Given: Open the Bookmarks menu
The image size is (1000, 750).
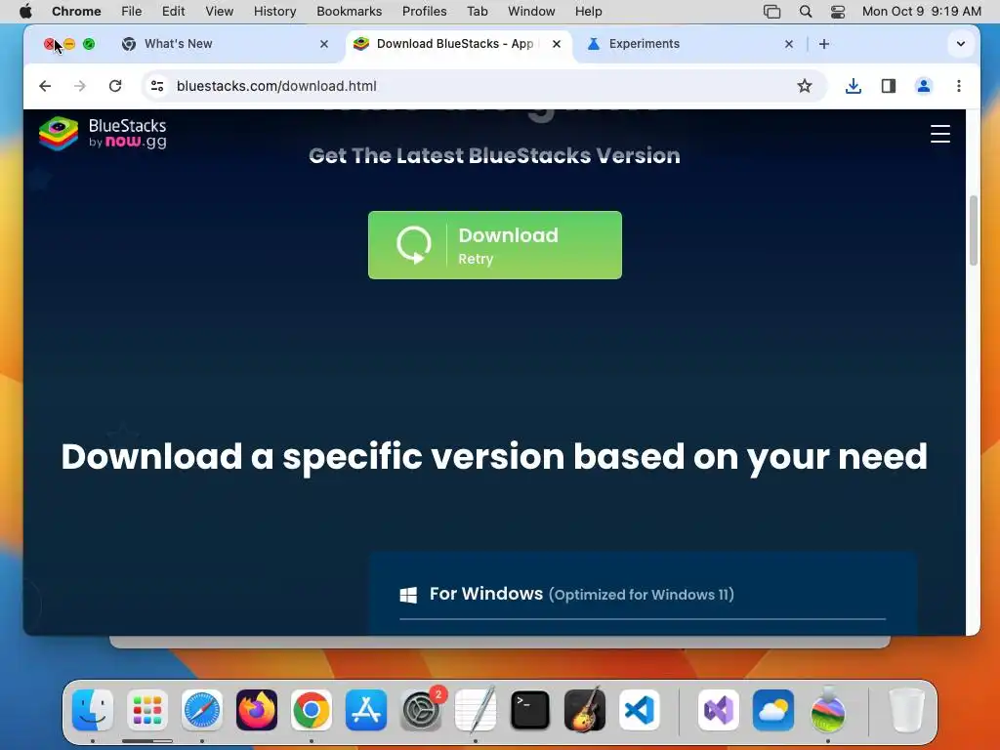Looking at the screenshot, I should click(350, 12).
